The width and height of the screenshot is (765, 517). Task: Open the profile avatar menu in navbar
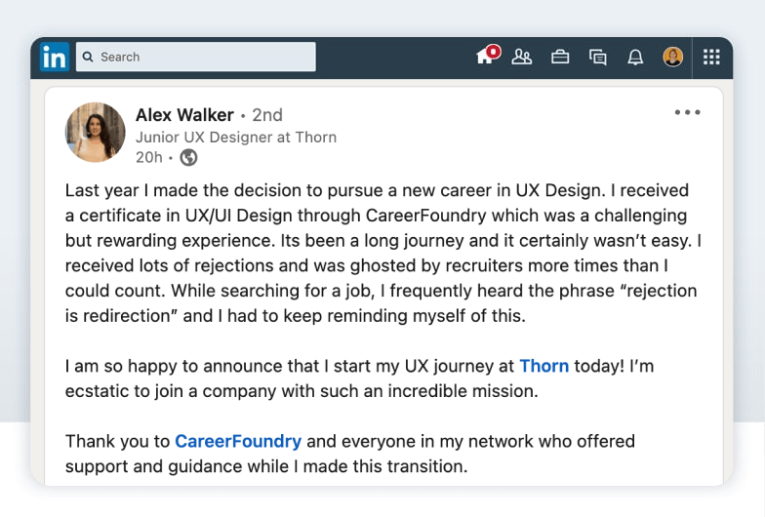[673, 58]
